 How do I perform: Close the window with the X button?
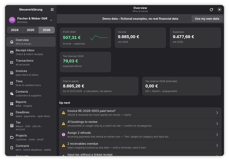[219, 10]
